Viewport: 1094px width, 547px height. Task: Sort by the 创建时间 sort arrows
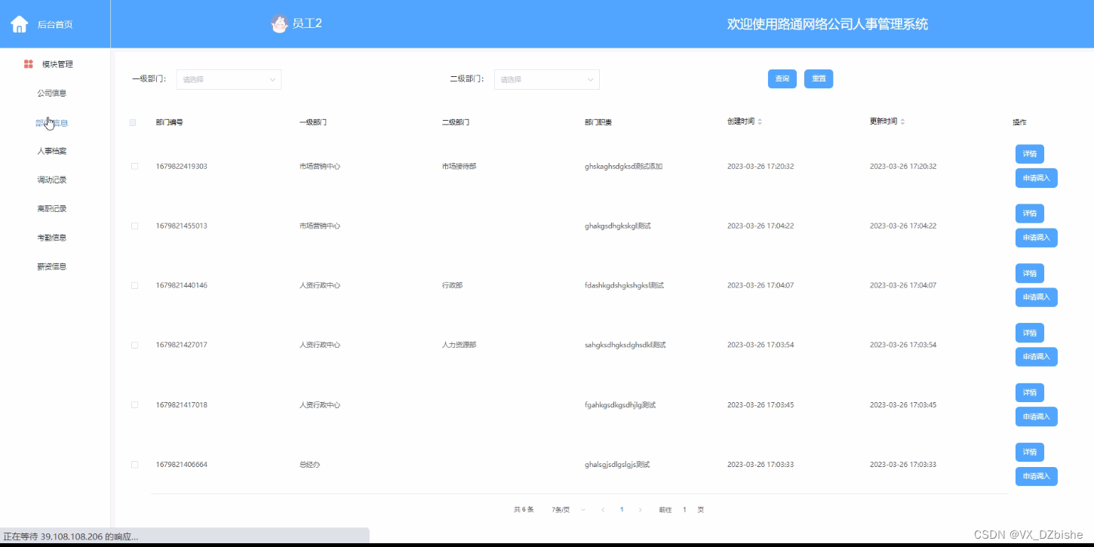point(760,121)
